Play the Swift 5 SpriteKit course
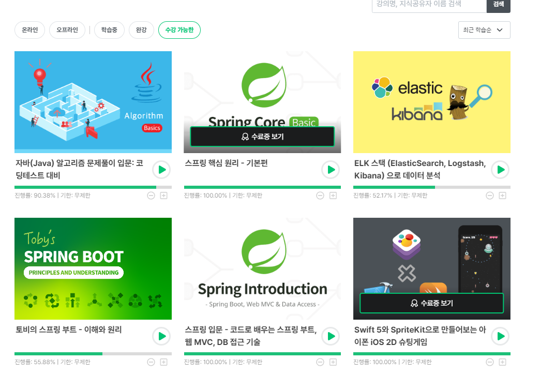540x375 pixels. tap(501, 336)
